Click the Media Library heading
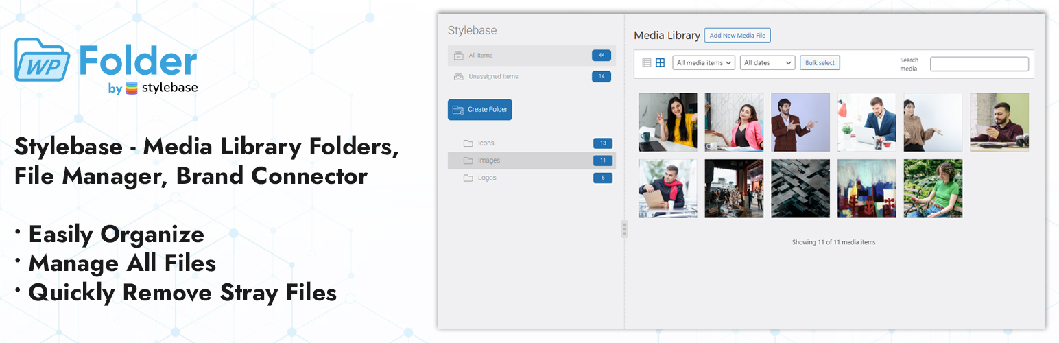 tap(667, 36)
